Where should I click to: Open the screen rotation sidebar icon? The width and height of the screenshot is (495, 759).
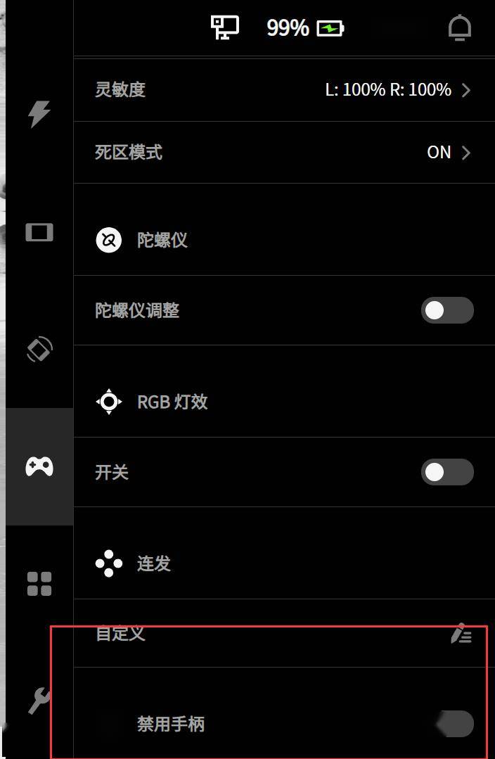[x=39, y=349]
